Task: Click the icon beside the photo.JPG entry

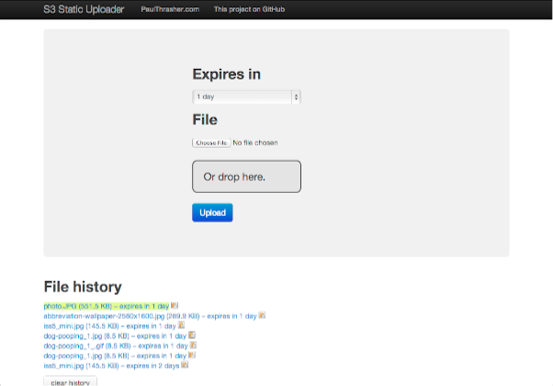Action: (x=175, y=306)
